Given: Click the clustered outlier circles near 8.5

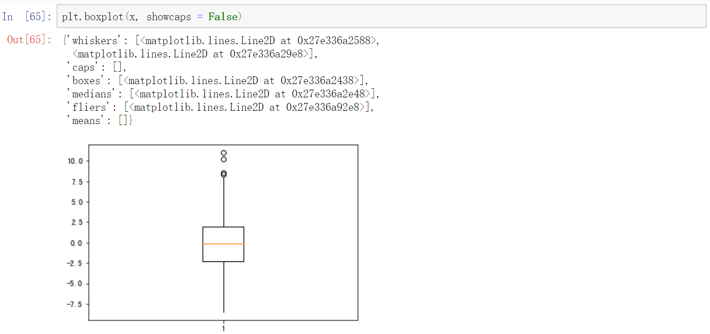Looking at the screenshot, I should (224, 173).
